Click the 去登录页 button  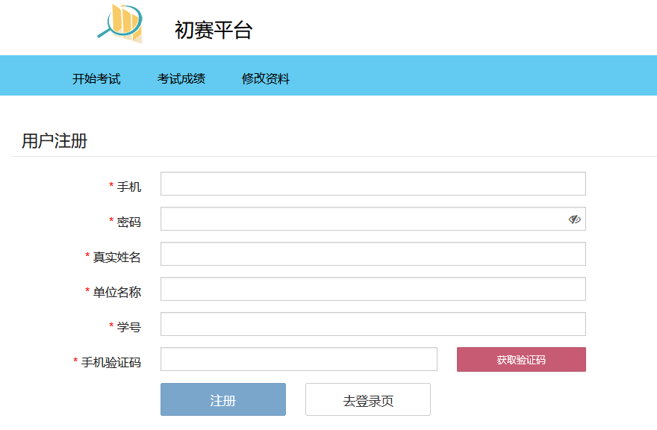coord(368,399)
